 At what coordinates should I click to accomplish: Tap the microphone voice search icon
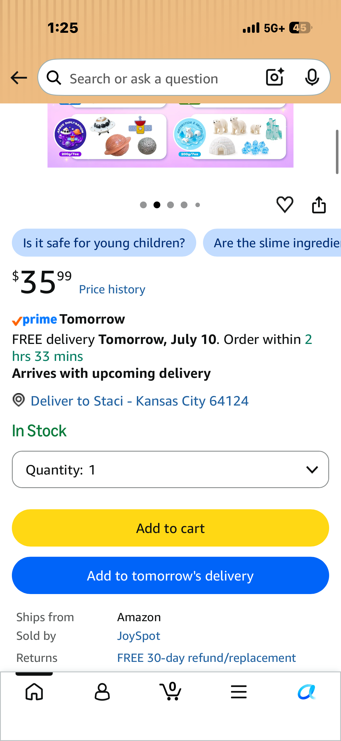(312, 77)
